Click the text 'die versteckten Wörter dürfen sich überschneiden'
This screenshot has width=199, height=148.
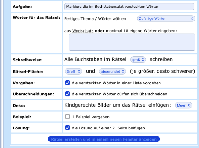point(119,94)
